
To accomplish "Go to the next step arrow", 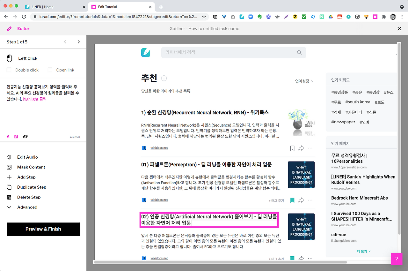I will [79, 42].
